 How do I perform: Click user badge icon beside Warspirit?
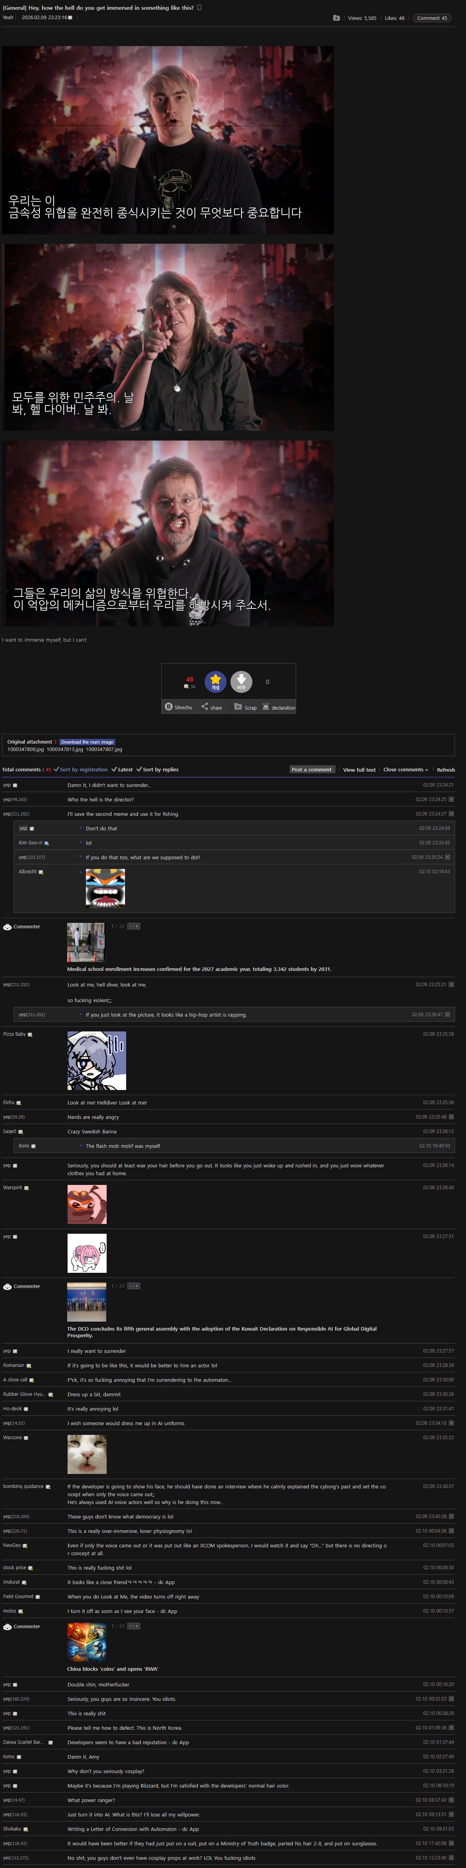(27, 1188)
